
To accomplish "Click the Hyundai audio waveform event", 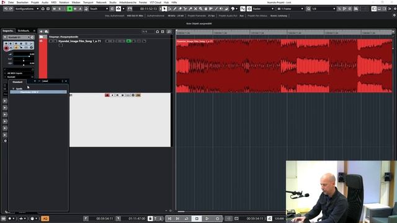I will point(284,66).
